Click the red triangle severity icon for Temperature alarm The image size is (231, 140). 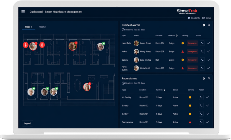[x=190, y=122]
